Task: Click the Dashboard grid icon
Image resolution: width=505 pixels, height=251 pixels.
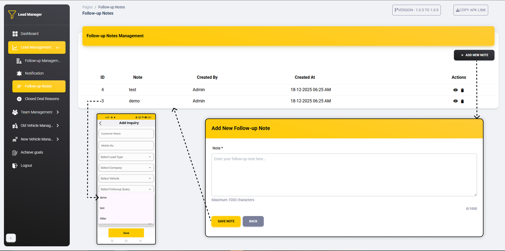Action: (15, 34)
